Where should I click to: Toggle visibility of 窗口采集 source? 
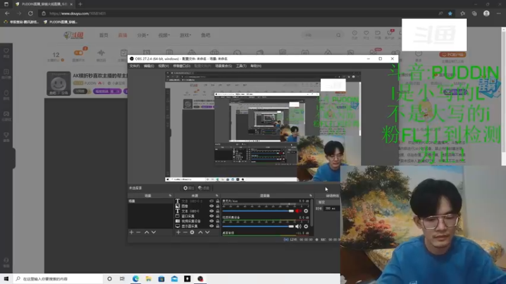(211, 216)
